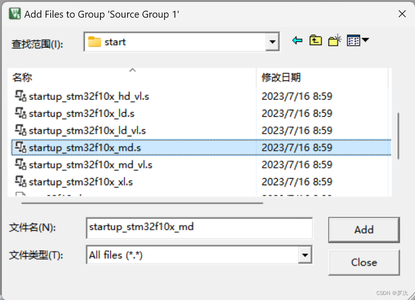The width and height of the screenshot is (415, 300).
Task: Select startup_stm32f10x_md_vl.s file name
Action: click(x=91, y=165)
